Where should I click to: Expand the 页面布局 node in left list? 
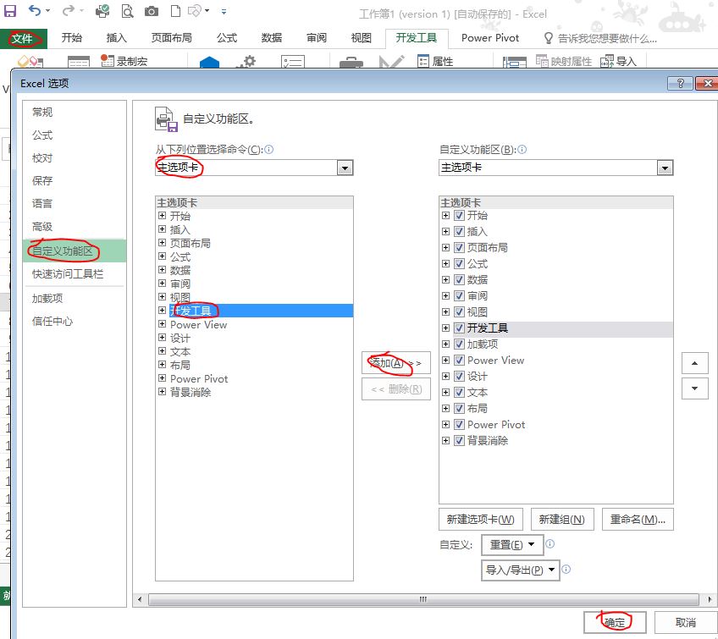pyautogui.click(x=162, y=244)
